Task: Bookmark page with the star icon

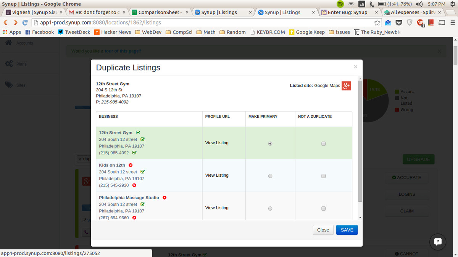Action: pos(377,22)
